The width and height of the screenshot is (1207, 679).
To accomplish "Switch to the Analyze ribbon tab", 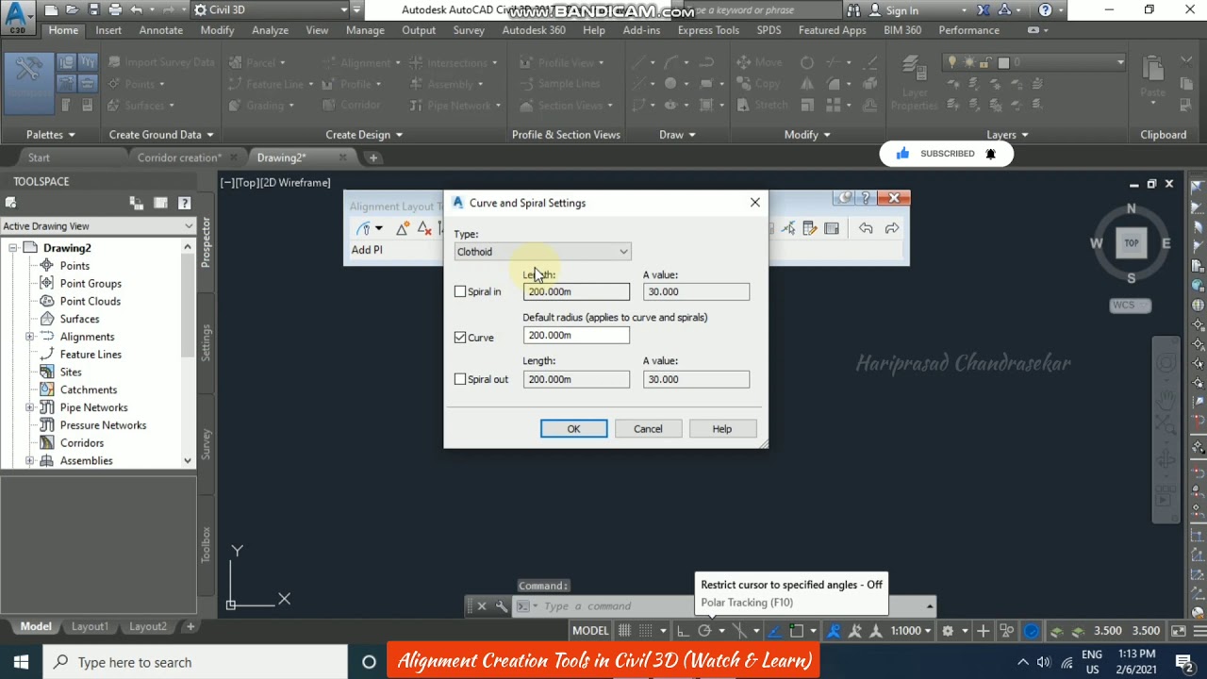I will click(x=270, y=30).
